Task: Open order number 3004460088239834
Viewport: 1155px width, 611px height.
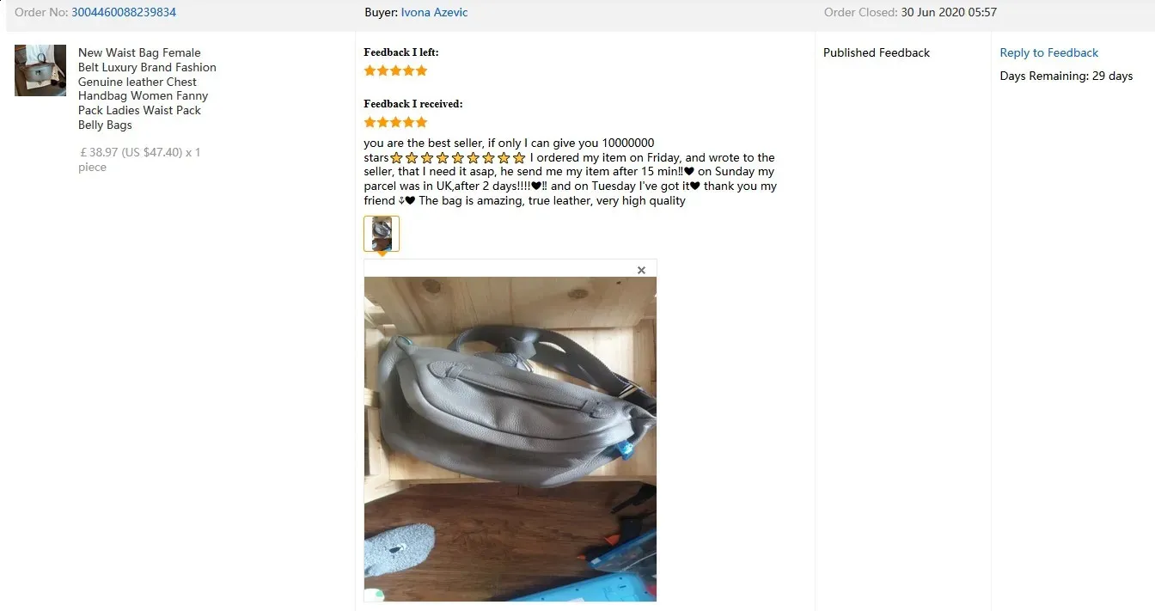Action: coord(124,12)
